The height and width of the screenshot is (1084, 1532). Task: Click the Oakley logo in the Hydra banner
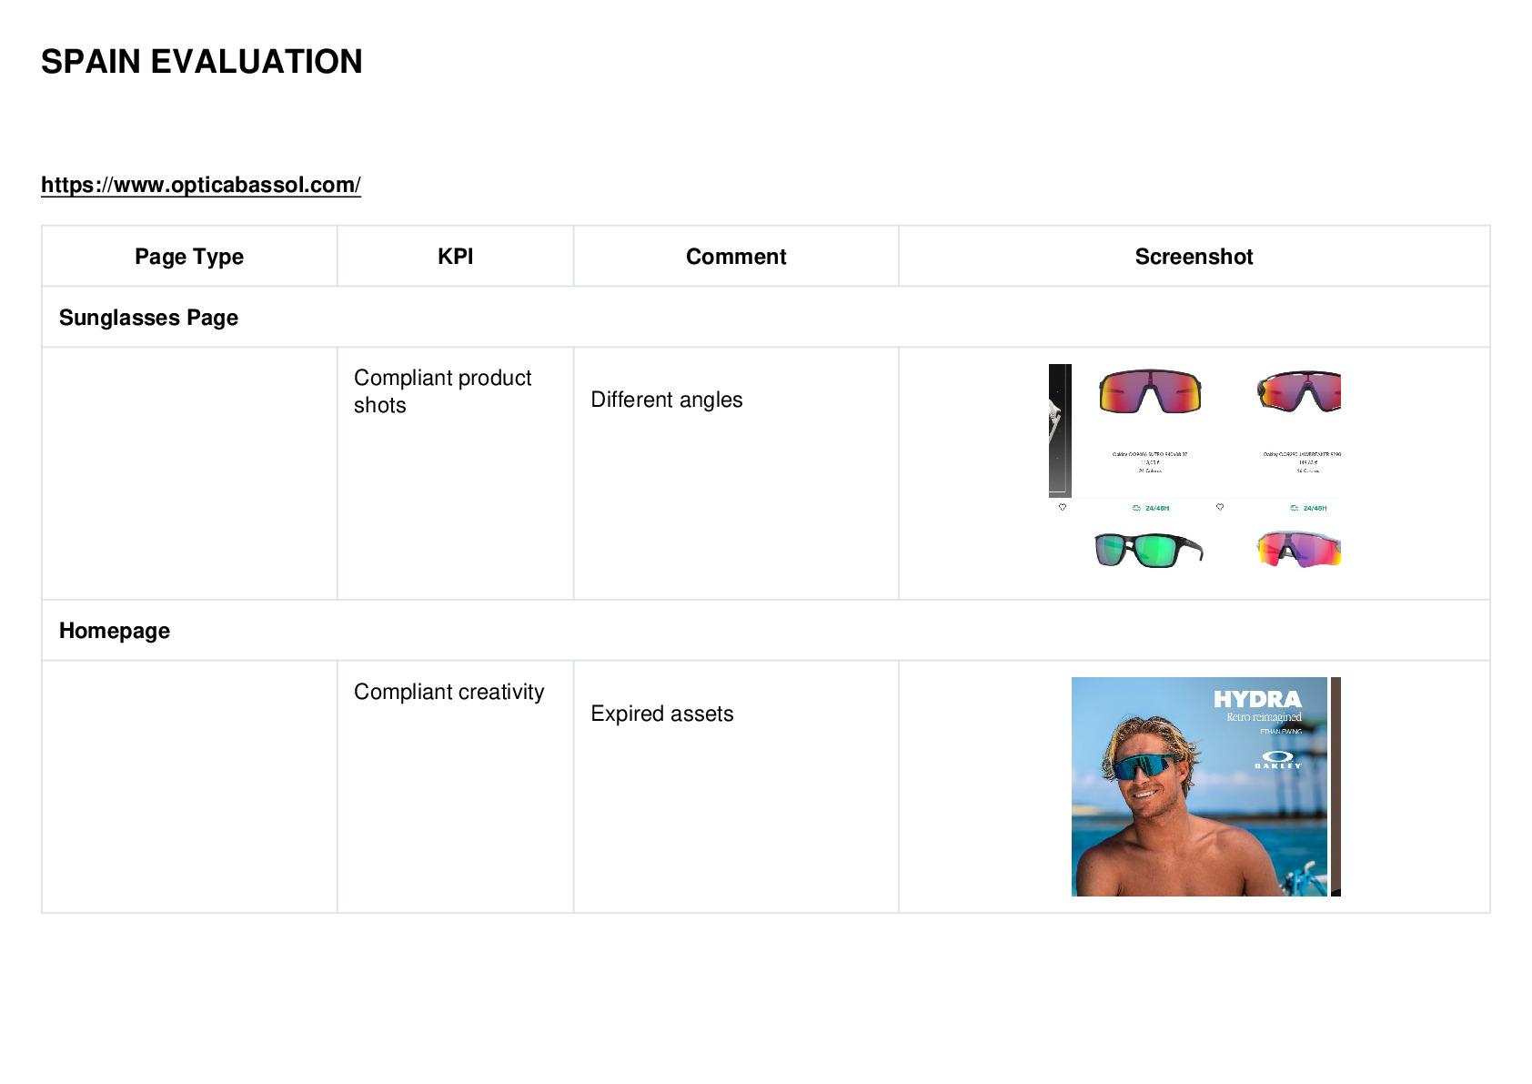[1278, 760]
